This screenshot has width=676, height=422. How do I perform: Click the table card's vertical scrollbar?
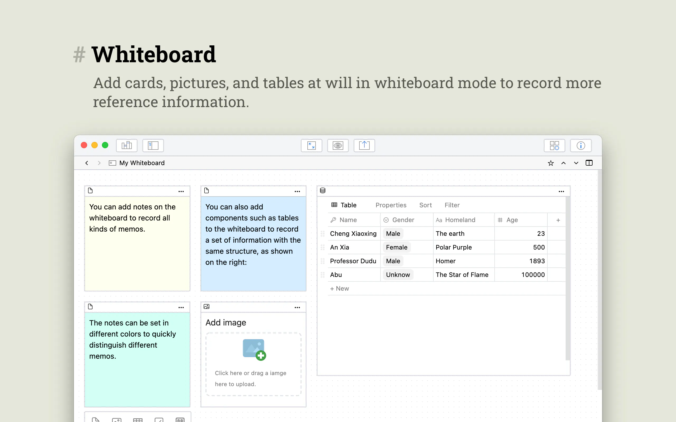pos(567,279)
